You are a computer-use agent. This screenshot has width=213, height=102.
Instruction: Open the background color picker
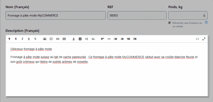[80, 39]
